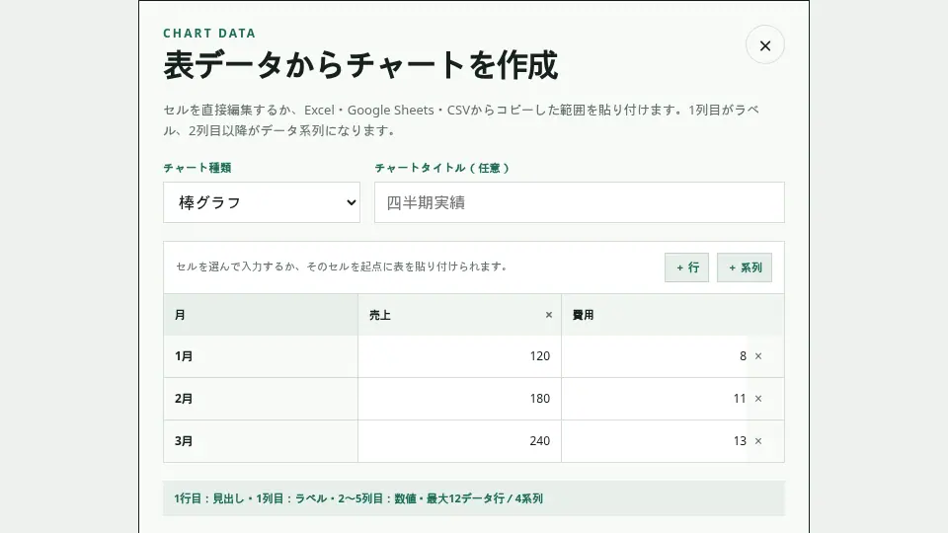This screenshot has width=948, height=533.
Task: Click the チャートタイトル（任意） label
Action: [x=442, y=168]
